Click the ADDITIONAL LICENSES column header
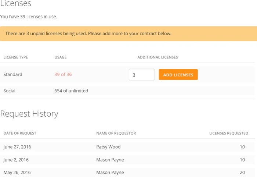This screenshot has height=177, width=257. 158,57
